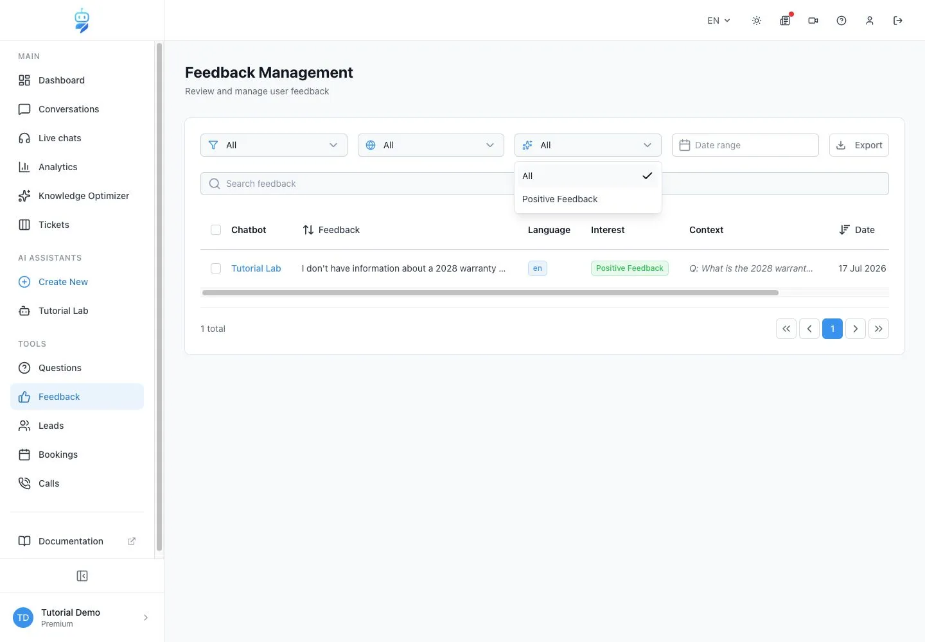
Task: Go to next page button
Action: pyautogui.click(x=856, y=329)
